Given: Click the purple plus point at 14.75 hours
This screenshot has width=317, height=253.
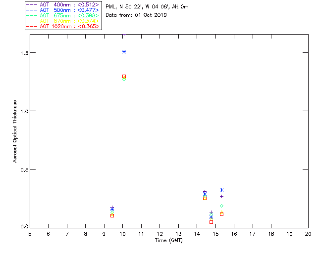Looking at the screenshot, I should coord(211,212).
